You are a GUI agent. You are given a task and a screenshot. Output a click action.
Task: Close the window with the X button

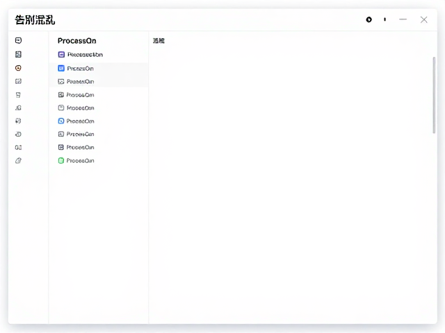424,19
